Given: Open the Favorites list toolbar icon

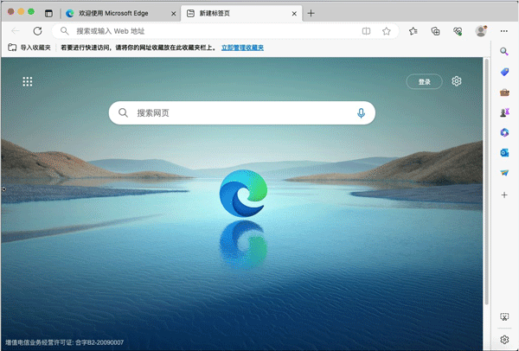Looking at the screenshot, I should click(x=413, y=31).
